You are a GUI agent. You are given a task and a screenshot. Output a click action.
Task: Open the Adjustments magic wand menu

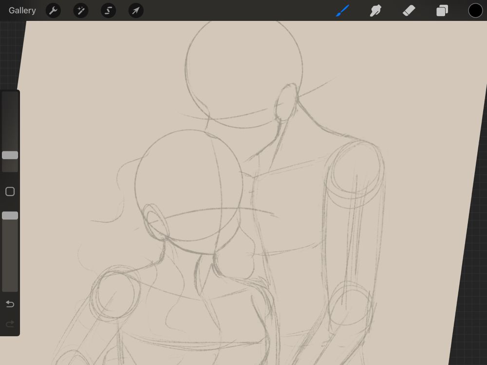[81, 11]
